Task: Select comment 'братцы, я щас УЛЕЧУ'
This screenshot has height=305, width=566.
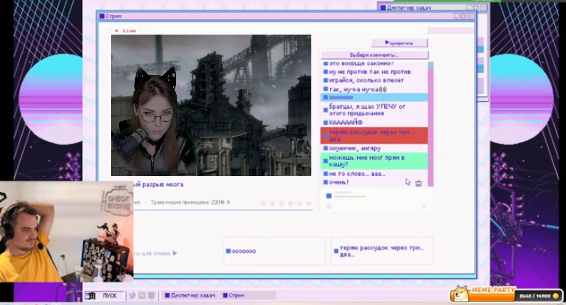Action: point(374,110)
